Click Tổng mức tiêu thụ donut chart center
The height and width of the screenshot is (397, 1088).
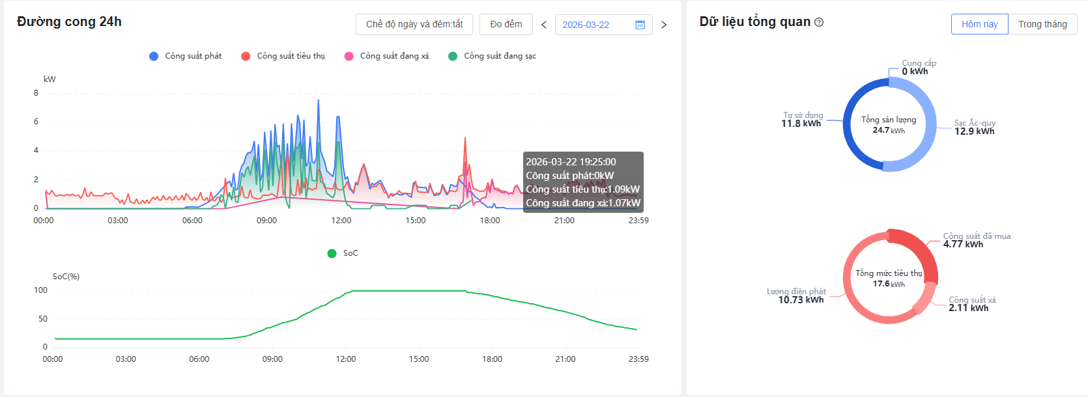(x=889, y=278)
